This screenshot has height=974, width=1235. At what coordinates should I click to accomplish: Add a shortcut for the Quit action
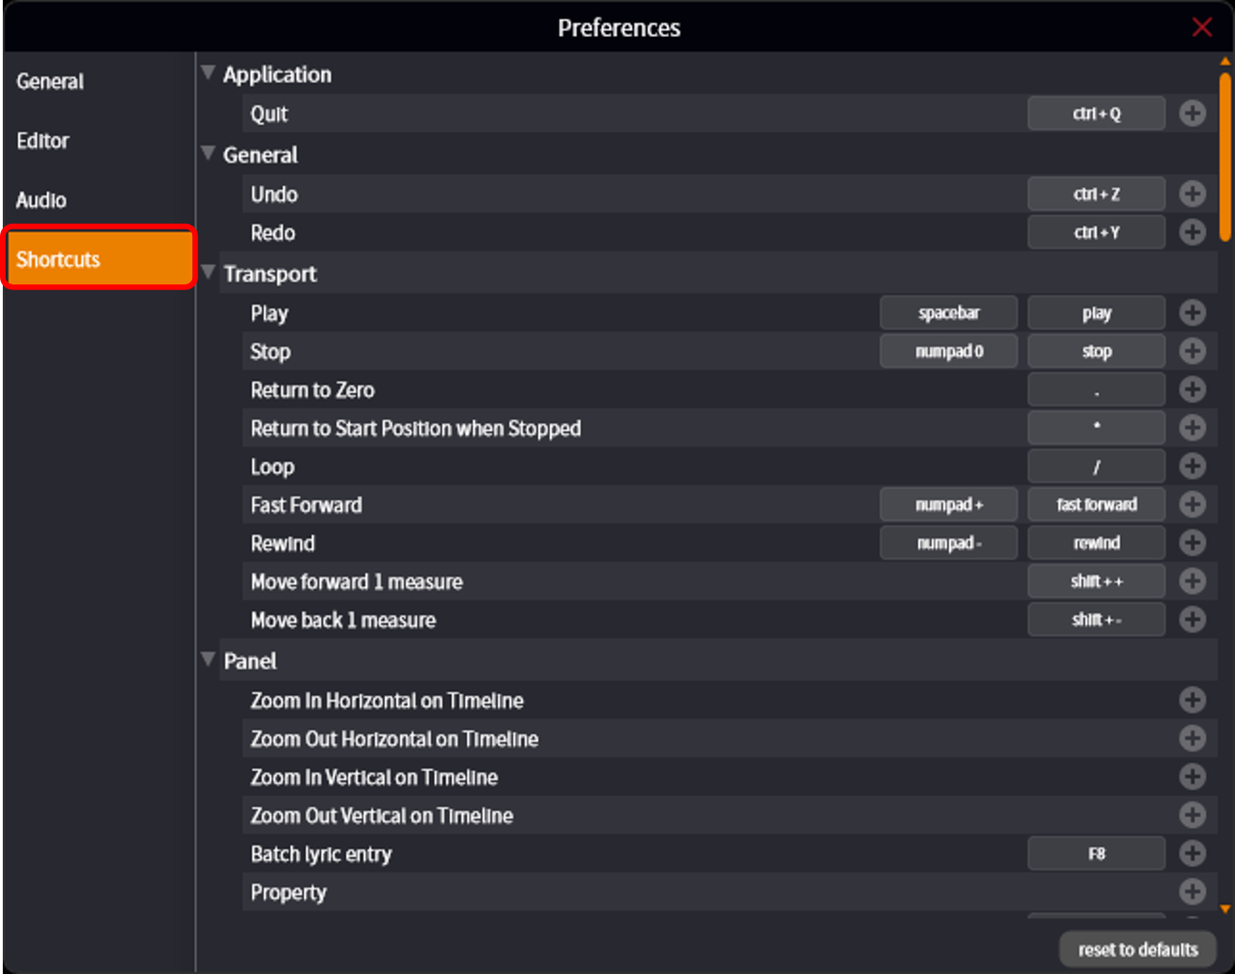click(1193, 114)
